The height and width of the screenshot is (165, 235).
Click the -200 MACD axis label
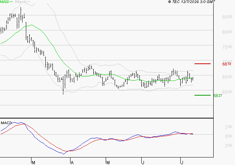pyautogui.click(x=228, y=145)
